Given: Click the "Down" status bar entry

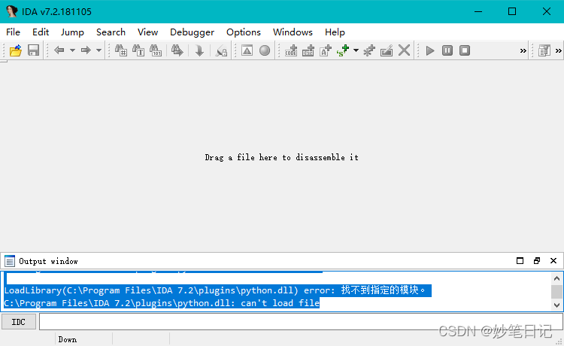Looking at the screenshot, I should (x=68, y=339).
